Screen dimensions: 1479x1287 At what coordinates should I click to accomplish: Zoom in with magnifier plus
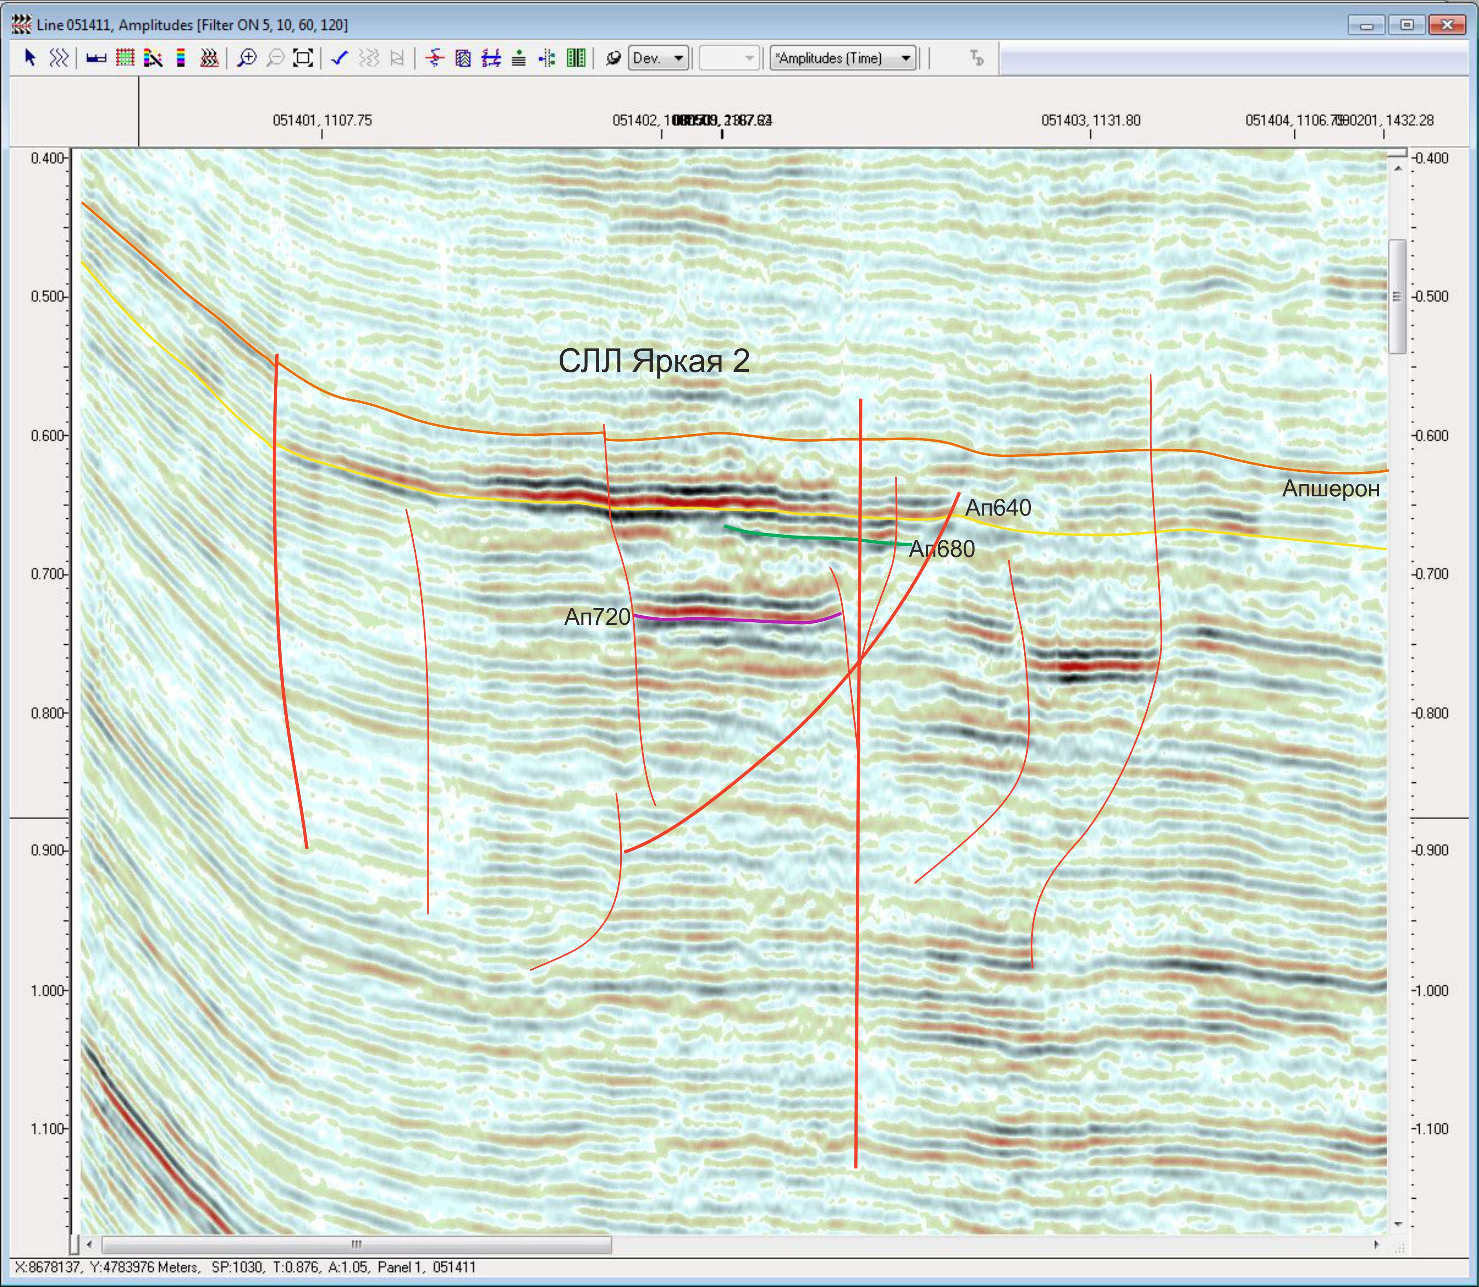[x=246, y=58]
